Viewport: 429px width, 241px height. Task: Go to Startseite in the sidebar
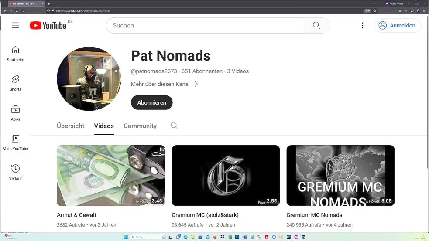click(15, 54)
